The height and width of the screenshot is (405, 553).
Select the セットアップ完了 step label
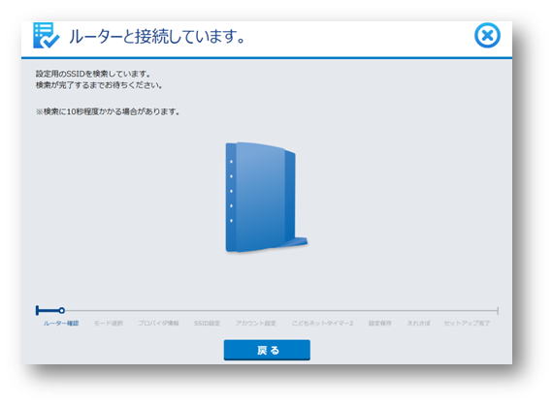pos(467,323)
